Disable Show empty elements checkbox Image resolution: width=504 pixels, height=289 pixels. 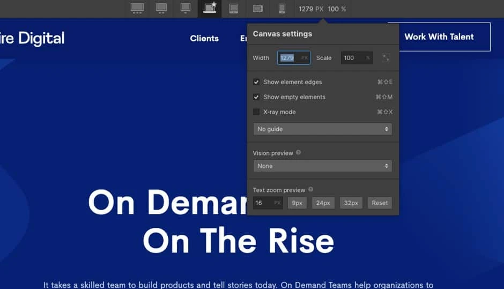(x=256, y=97)
